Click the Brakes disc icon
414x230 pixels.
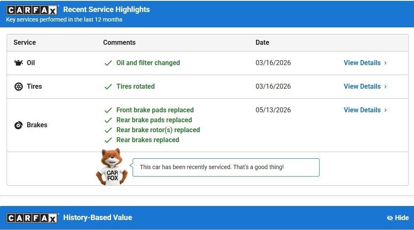click(19, 125)
